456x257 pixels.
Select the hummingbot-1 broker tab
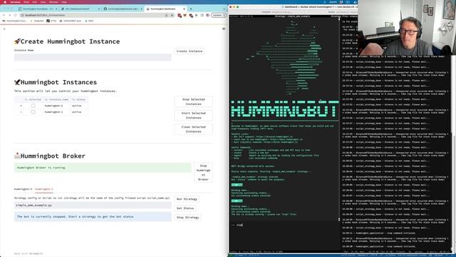click(x=44, y=189)
